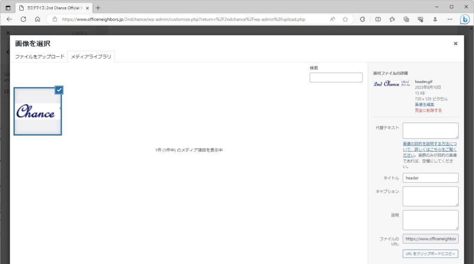Open the Bing Copilot sidebar icon
Screen dimensions: 474x264
465,19
